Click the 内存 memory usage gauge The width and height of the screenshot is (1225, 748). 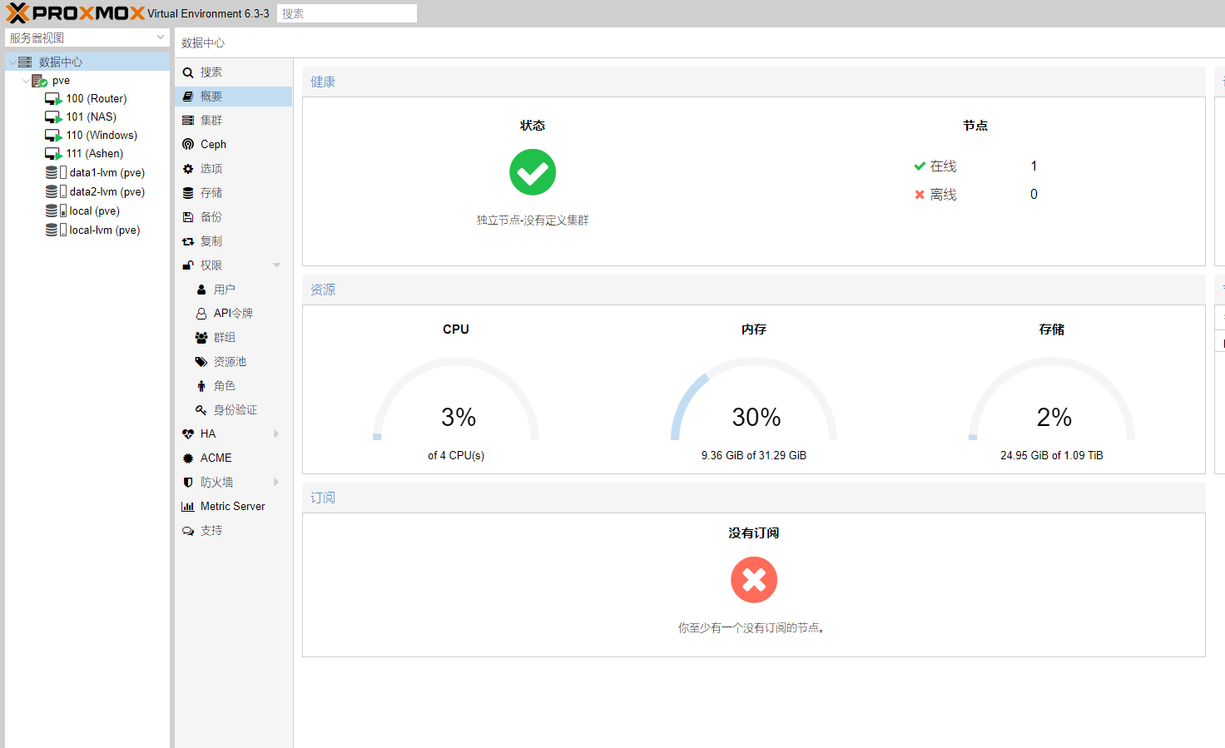[x=754, y=399]
